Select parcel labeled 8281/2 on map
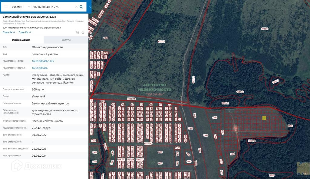 (252, 141)
